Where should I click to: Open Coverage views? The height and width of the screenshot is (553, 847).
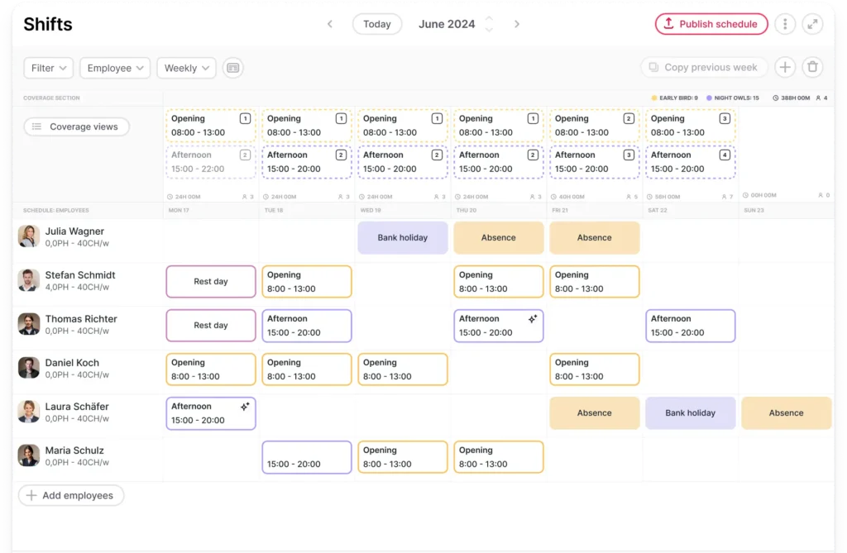tap(76, 126)
